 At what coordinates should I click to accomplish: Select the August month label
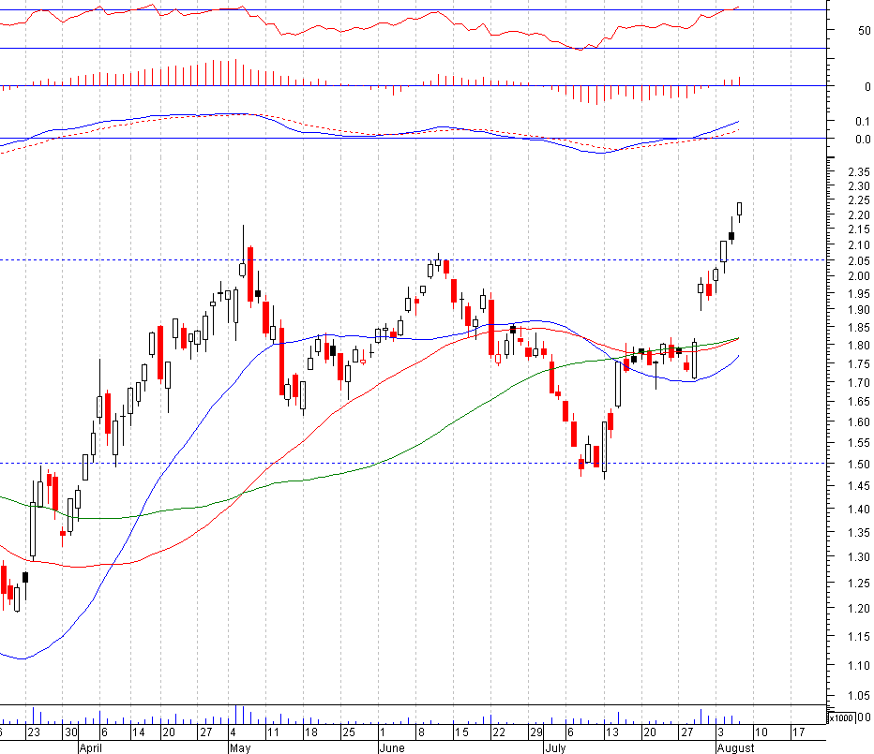[x=736, y=747]
